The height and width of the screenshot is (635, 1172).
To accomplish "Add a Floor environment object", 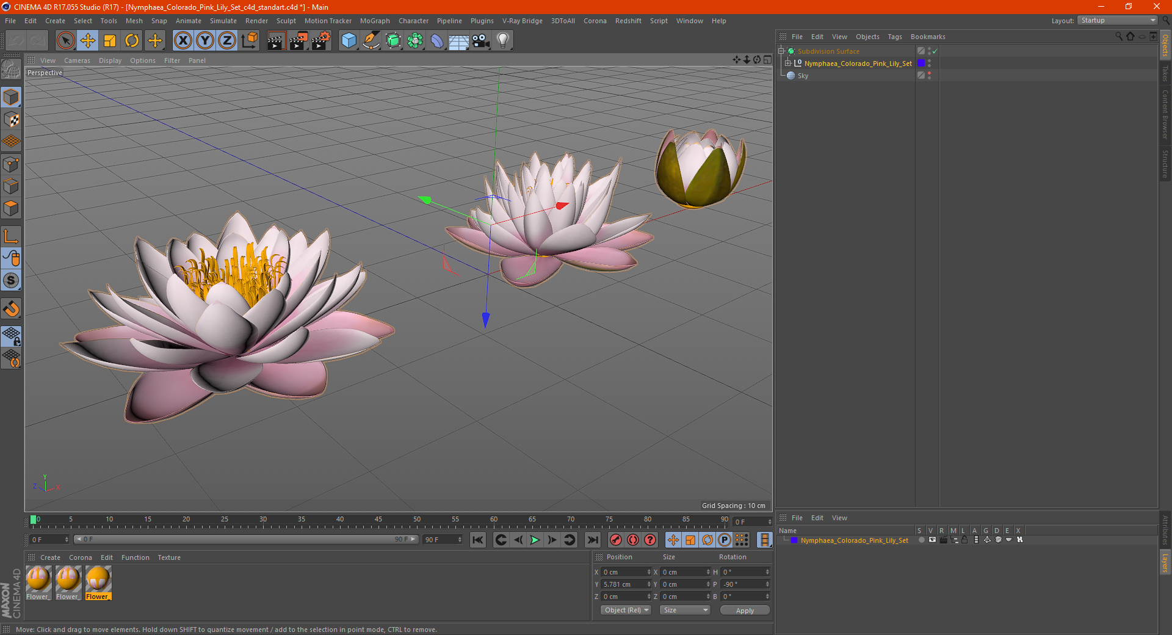I will pyautogui.click(x=459, y=41).
